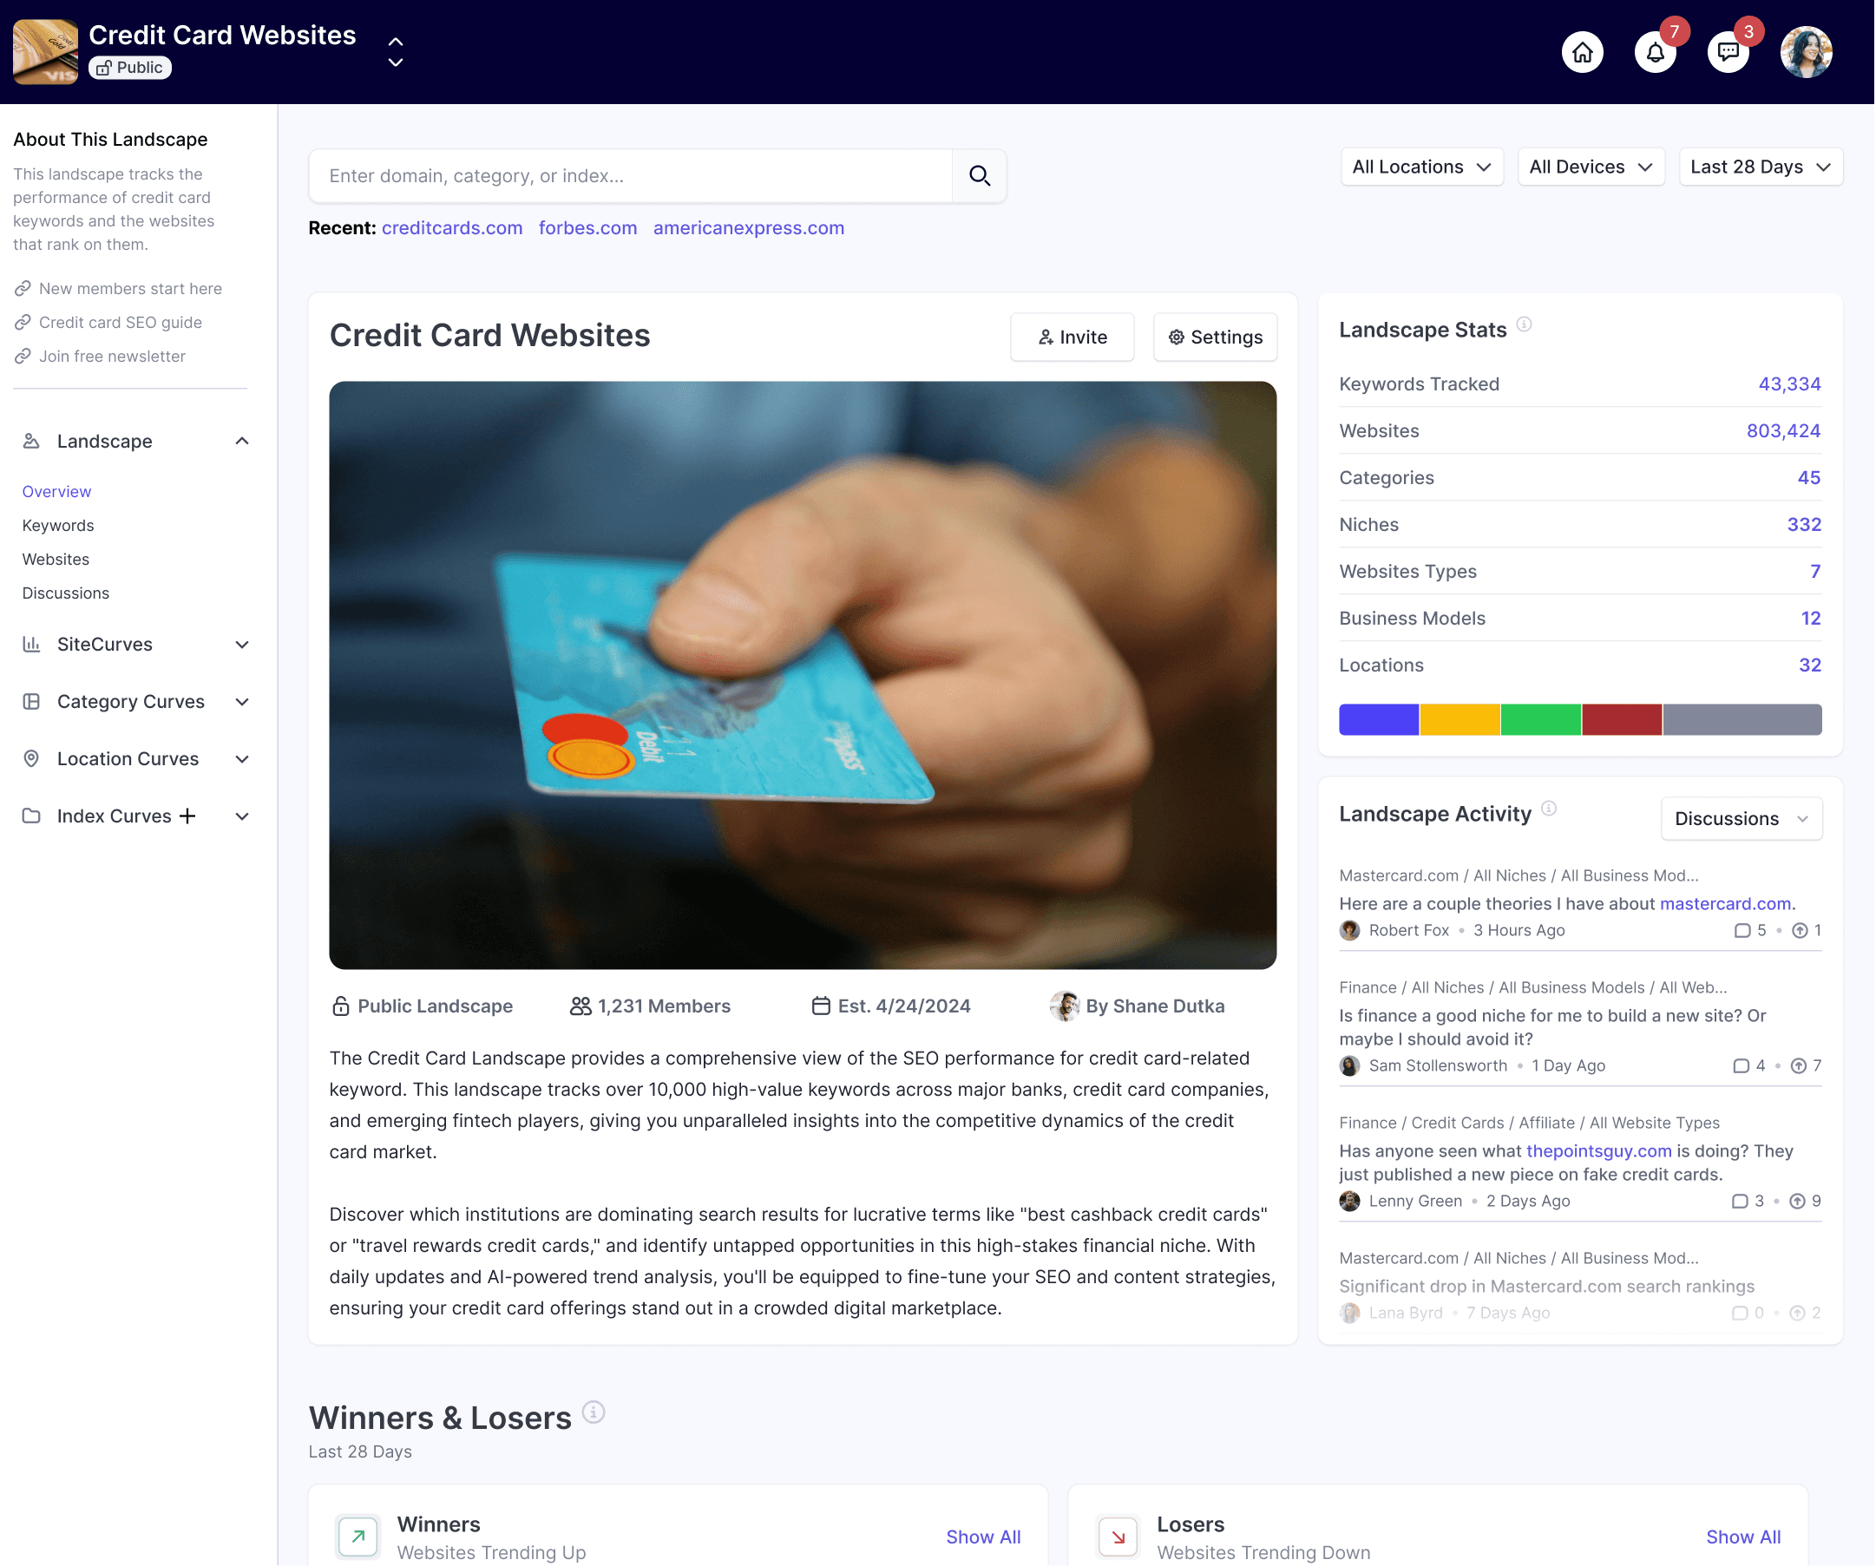This screenshot has width=1876, height=1566.
Task: Open landscape Settings button
Action: pyautogui.click(x=1215, y=337)
